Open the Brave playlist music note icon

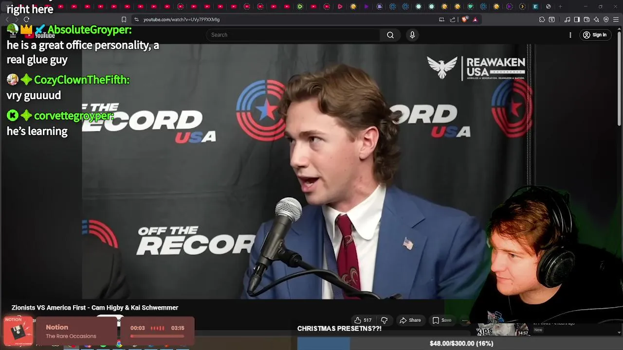click(x=567, y=19)
